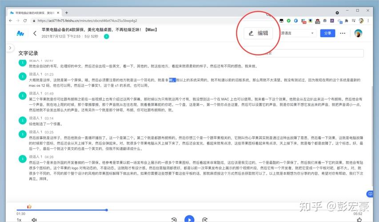Image resolution: width=379 pixels, height=222 pixels.
Task: Expand the left sidebar with the arrow
Action: tap(10, 48)
